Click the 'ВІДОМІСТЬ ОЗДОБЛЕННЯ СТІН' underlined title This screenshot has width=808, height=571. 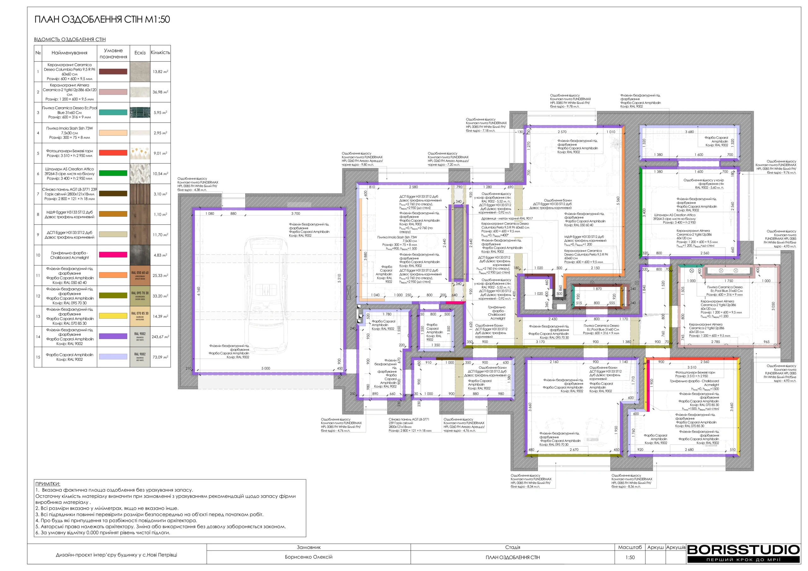pyautogui.click(x=70, y=39)
